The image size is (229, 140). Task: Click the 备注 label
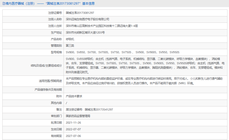pos(59,110)
